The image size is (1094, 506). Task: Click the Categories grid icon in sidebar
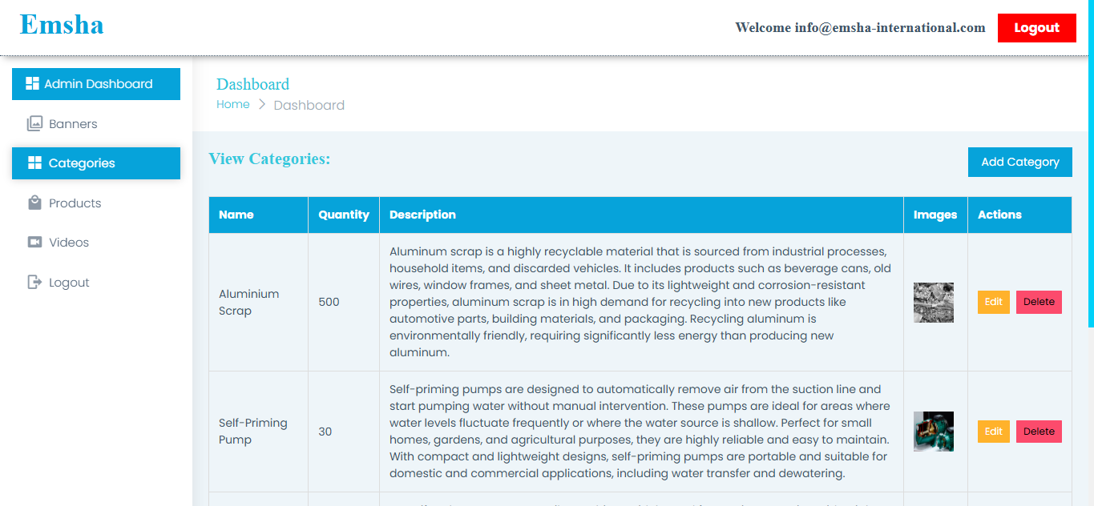[34, 163]
